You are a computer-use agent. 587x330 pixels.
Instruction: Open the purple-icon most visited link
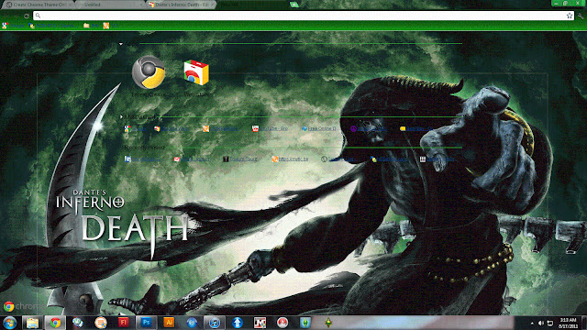[x=369, y=128]
